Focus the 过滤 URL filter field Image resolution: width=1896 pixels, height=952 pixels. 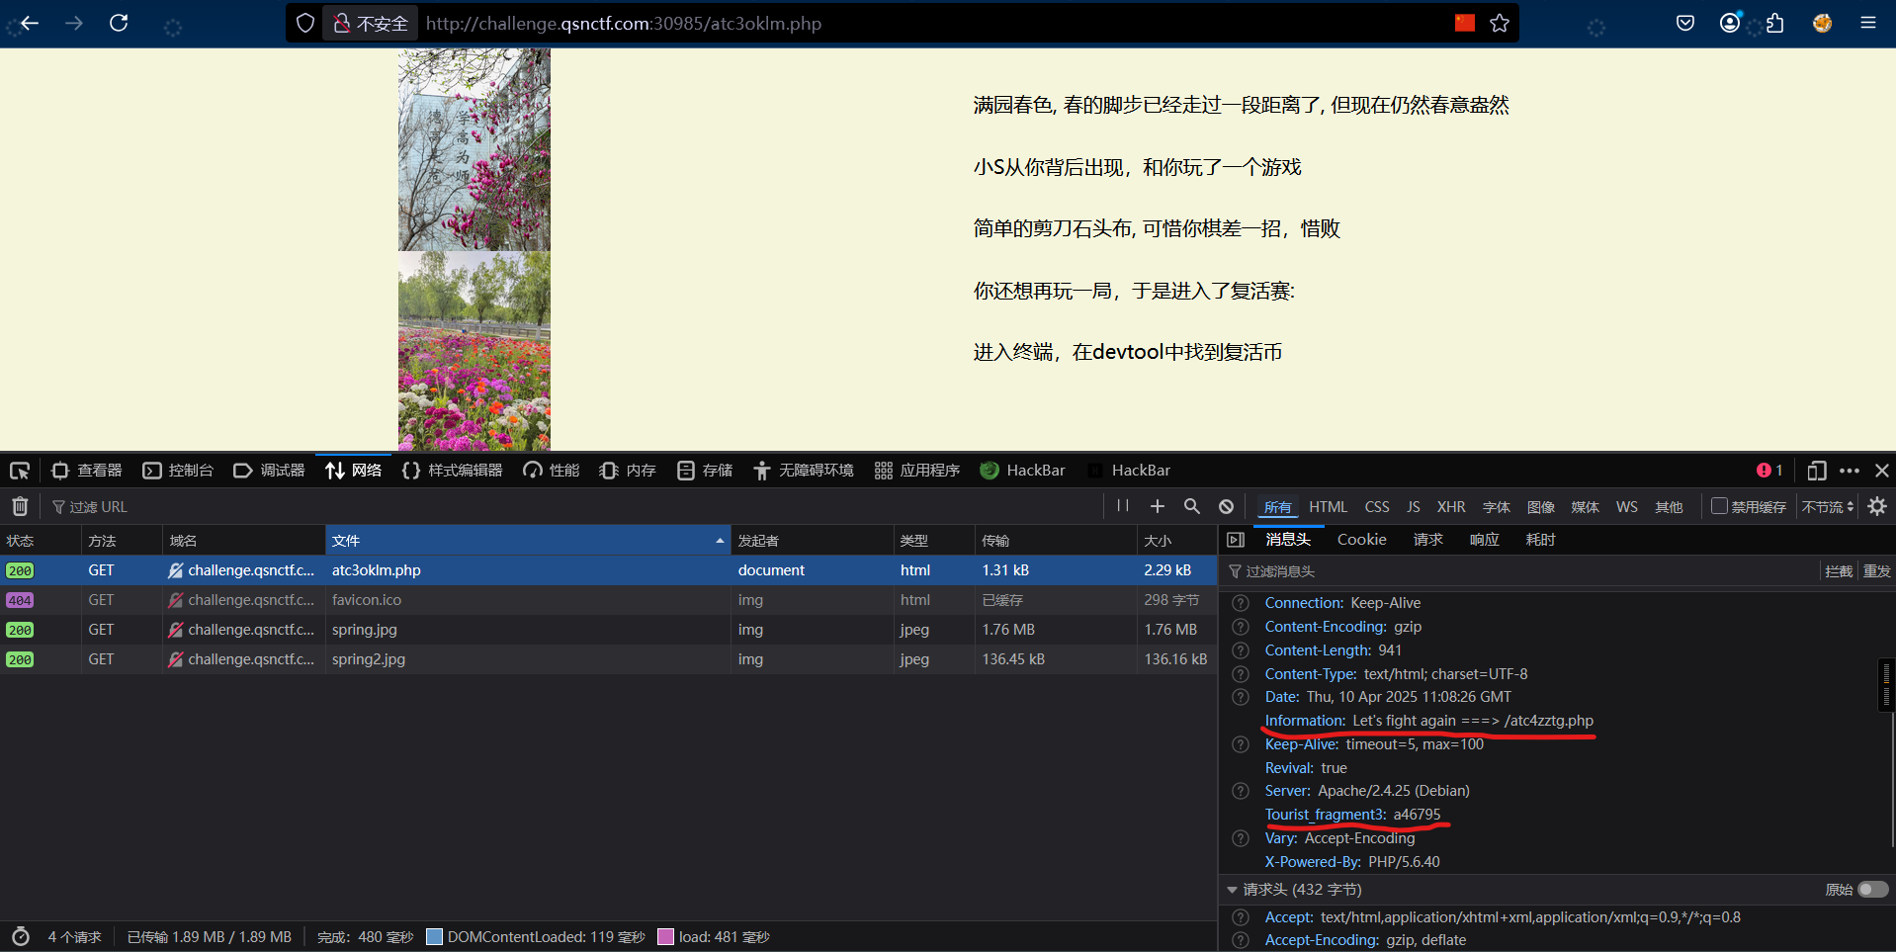tap(573, 506)
